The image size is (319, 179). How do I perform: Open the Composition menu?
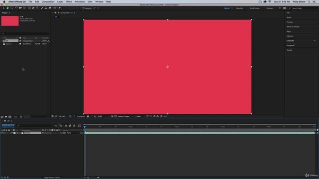point(48,1)
